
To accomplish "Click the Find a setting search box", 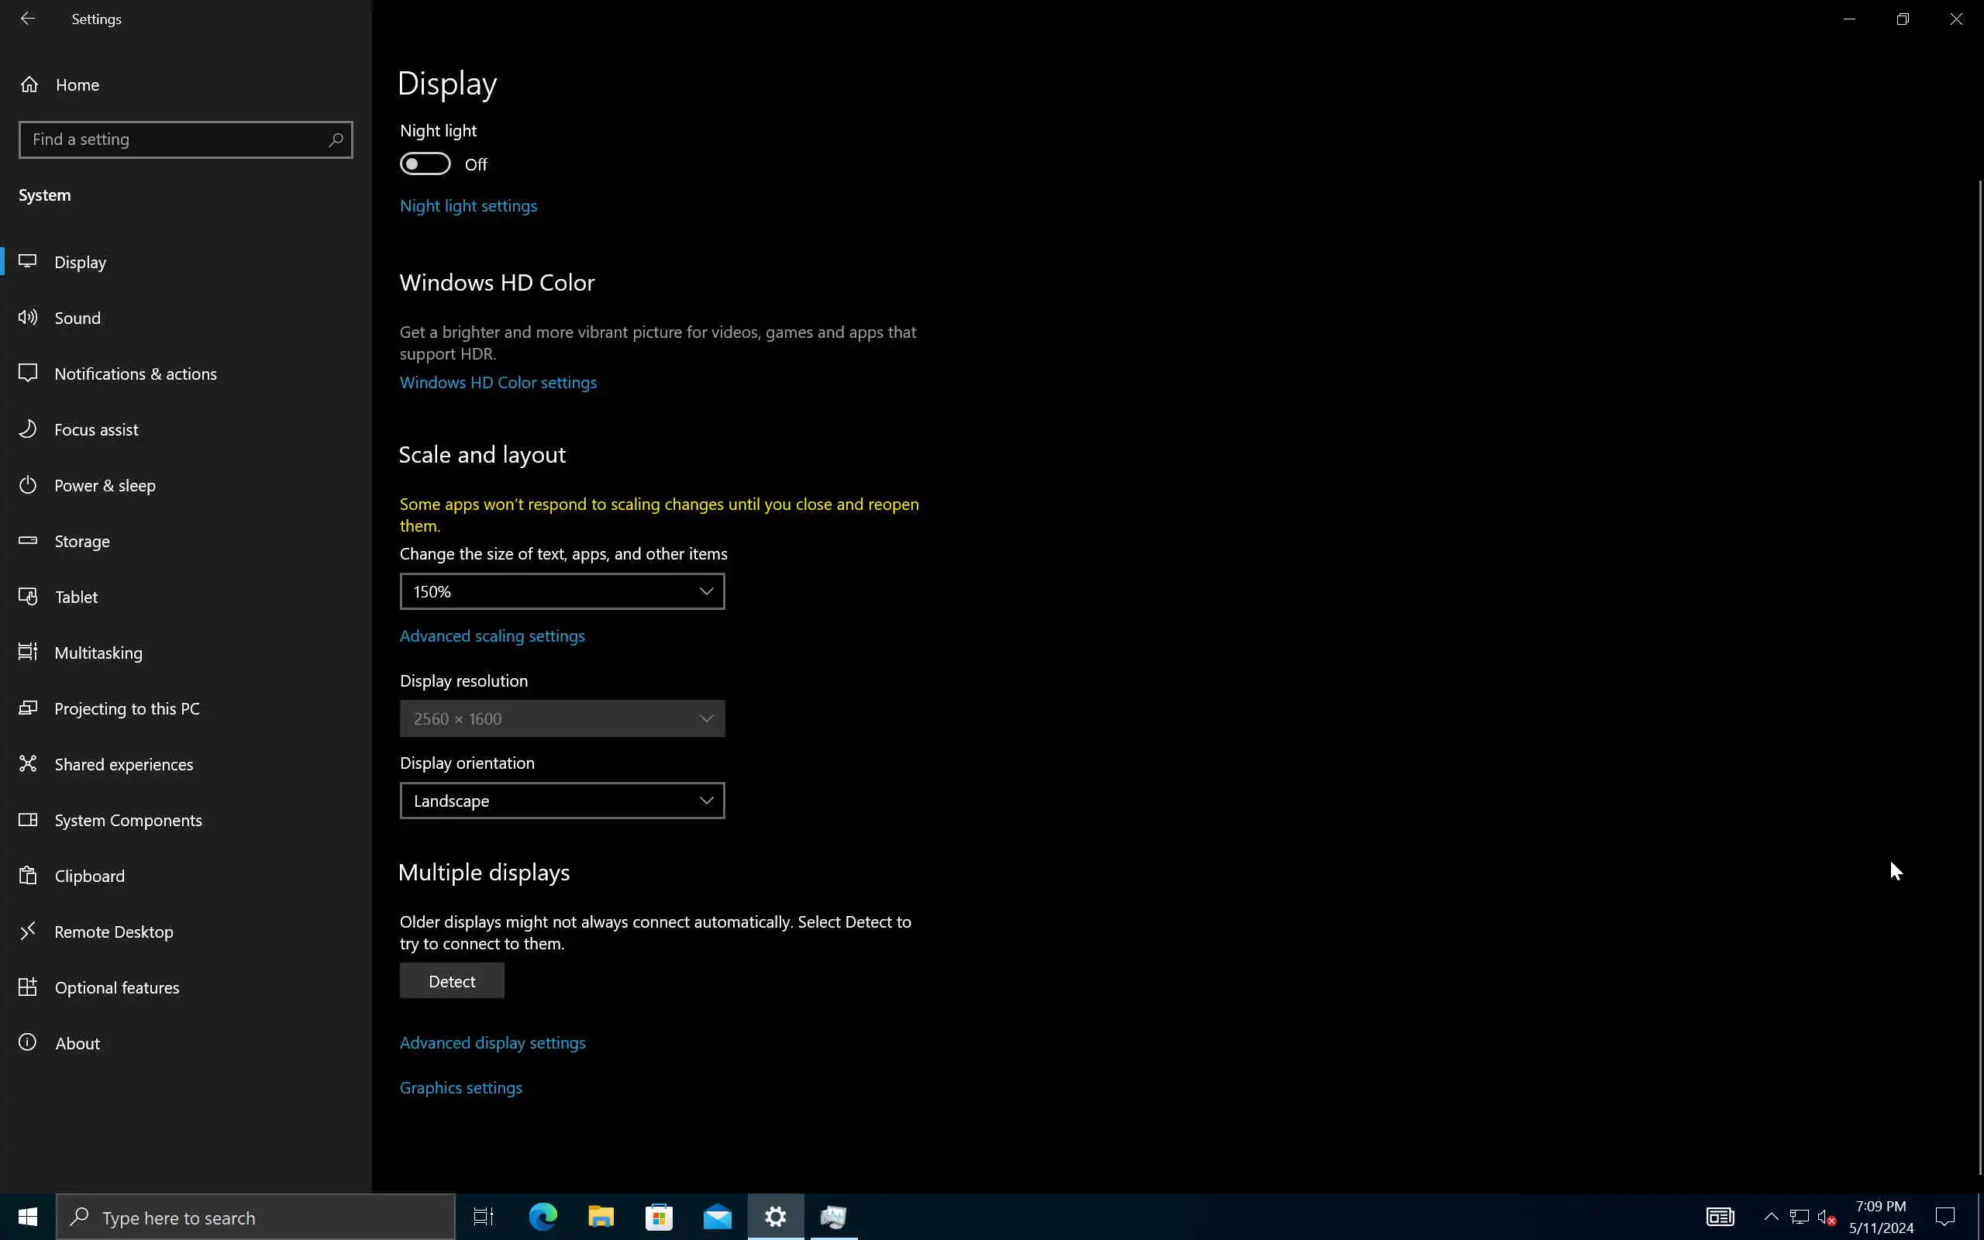I will point(176,139).
